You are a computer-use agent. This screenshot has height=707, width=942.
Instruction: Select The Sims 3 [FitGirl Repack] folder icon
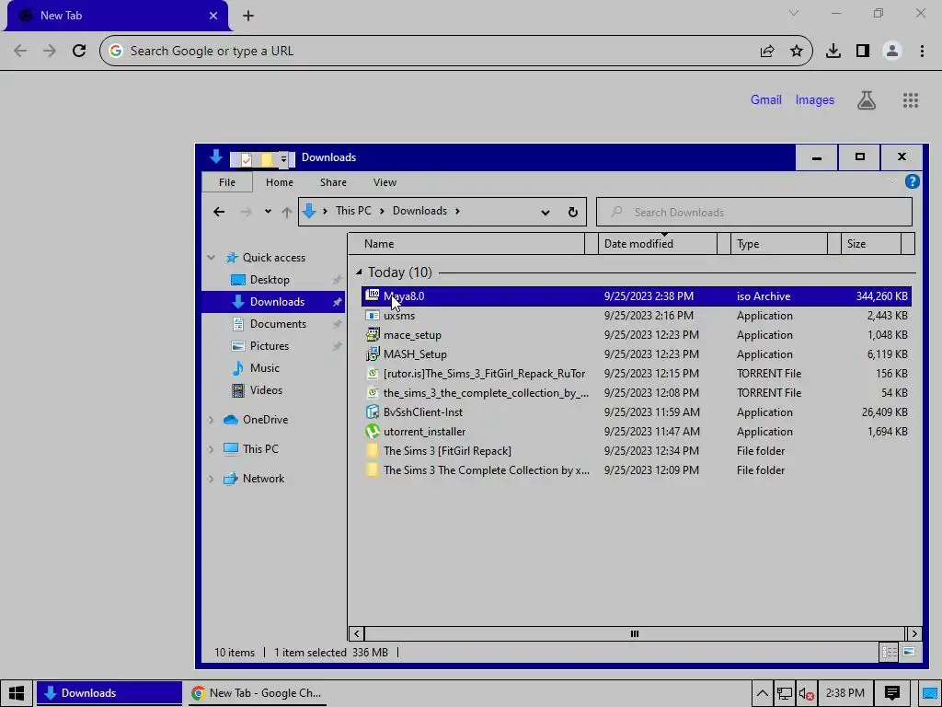click(373, 450)
